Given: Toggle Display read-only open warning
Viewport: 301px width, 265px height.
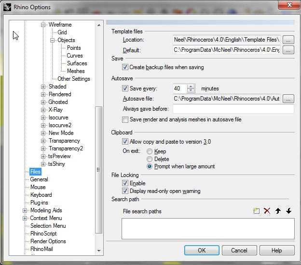Looking at the screenshot, I should (x=125, y=191).
